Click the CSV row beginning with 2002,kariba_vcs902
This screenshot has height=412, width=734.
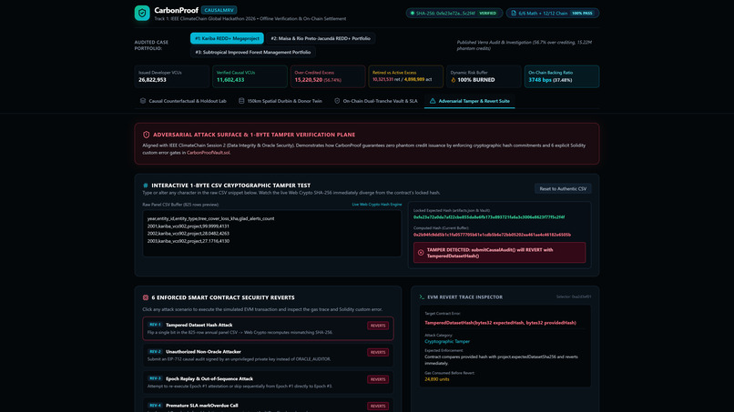point(189,234)
